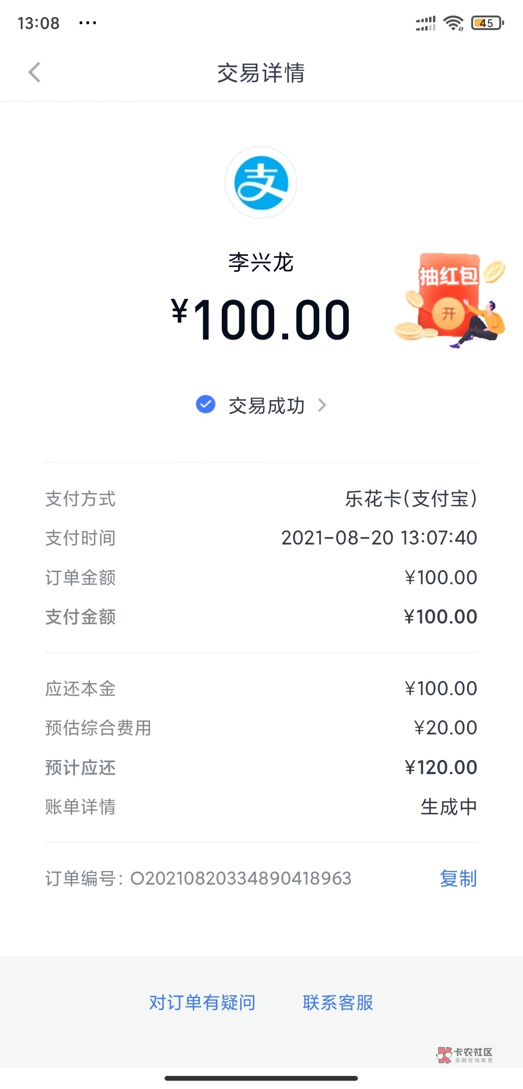Tap the 联系客服 link
523x1089 pixels.
click(x=338, y=1002)
